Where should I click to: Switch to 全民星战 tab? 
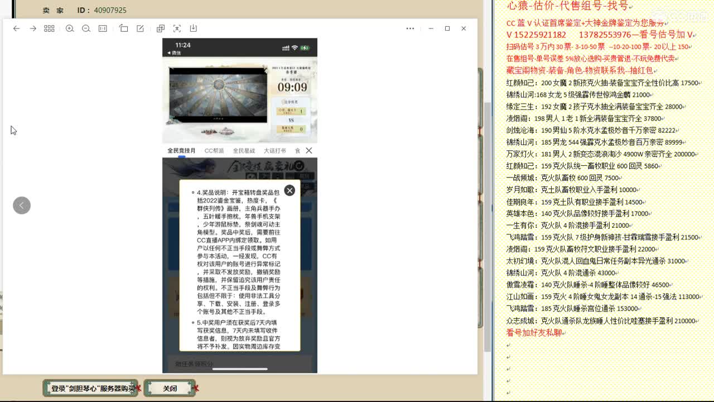244,151
